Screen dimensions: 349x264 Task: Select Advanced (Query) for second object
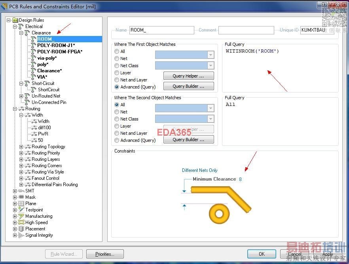click(117, 140)
